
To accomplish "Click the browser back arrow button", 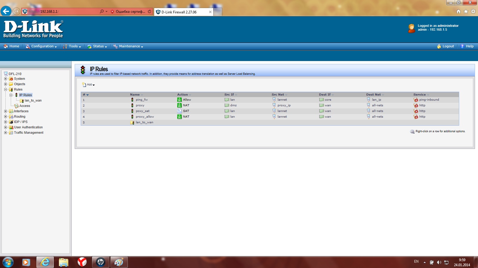I will (x=6, y=11).
